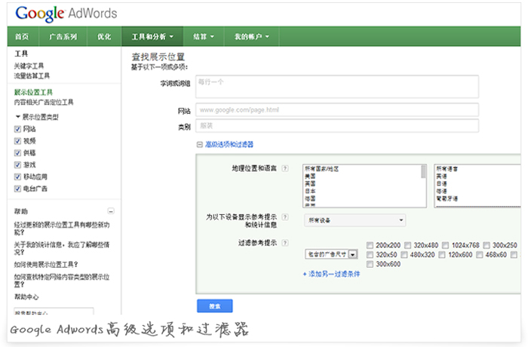Click help icon beside 地理位置和语言
The height and width of the screenshot is (347, 528).
(285, 168)
